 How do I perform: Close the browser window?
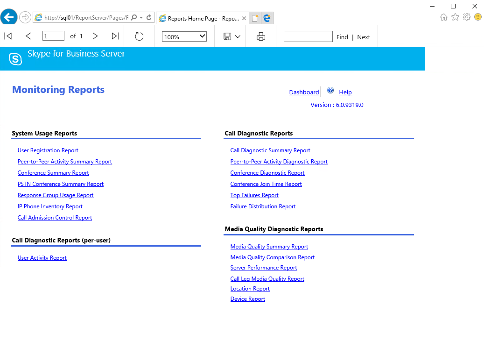(475, 6)
